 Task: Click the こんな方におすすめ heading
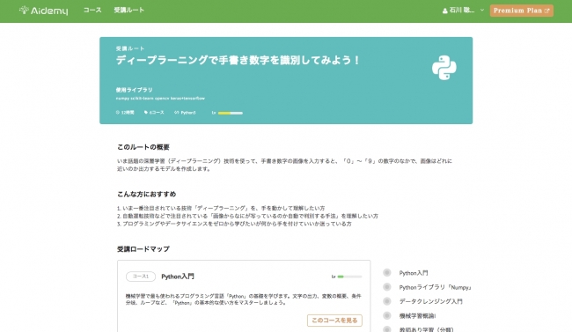pyautogui.click(x=146, y=195)
